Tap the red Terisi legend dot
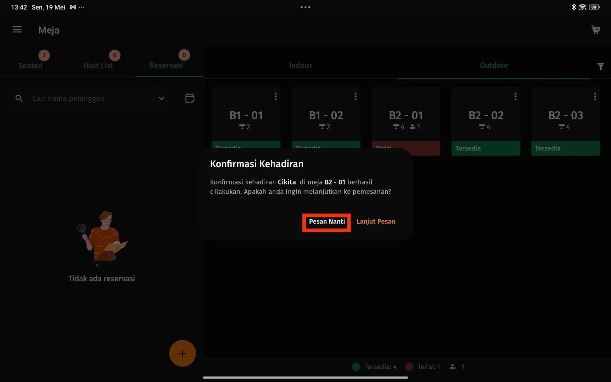611x382 pixels. pos(409,367)
